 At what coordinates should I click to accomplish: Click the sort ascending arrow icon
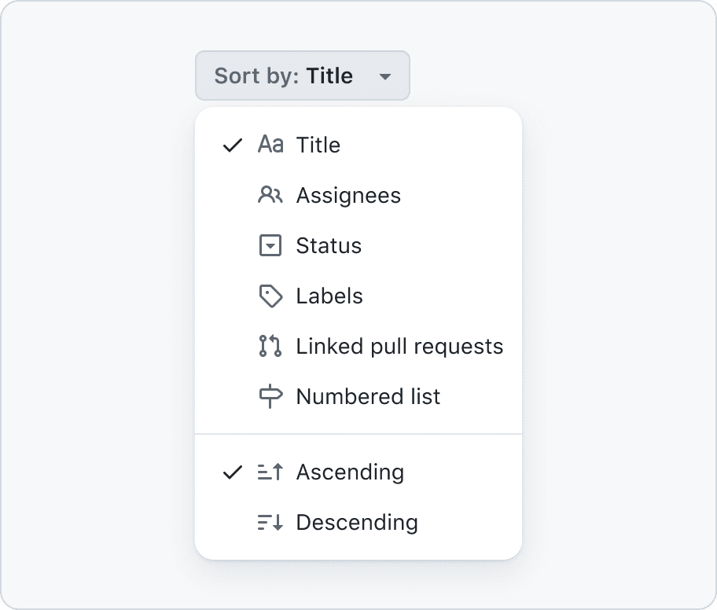[270, 472]
